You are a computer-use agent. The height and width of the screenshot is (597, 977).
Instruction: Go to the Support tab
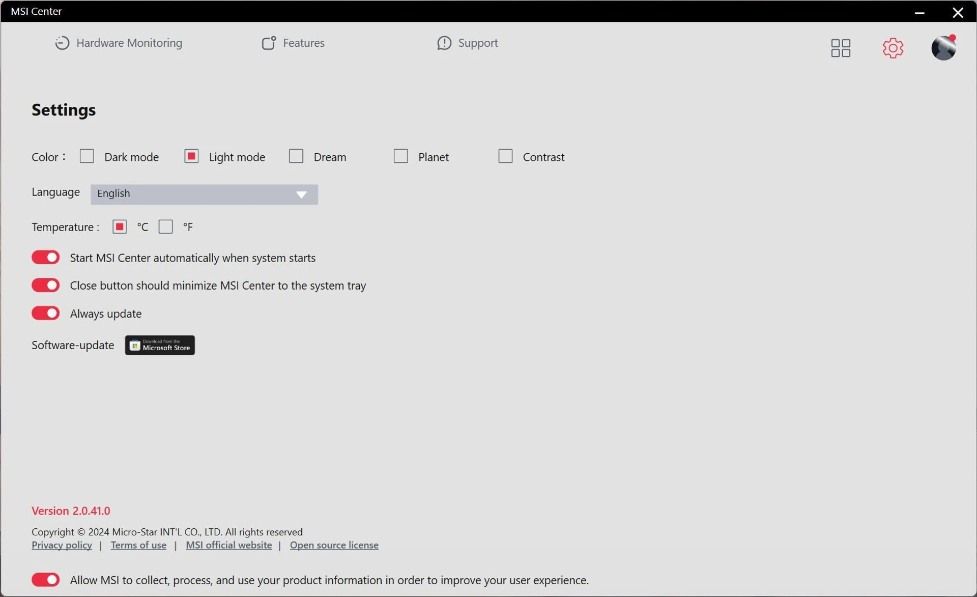467,43
